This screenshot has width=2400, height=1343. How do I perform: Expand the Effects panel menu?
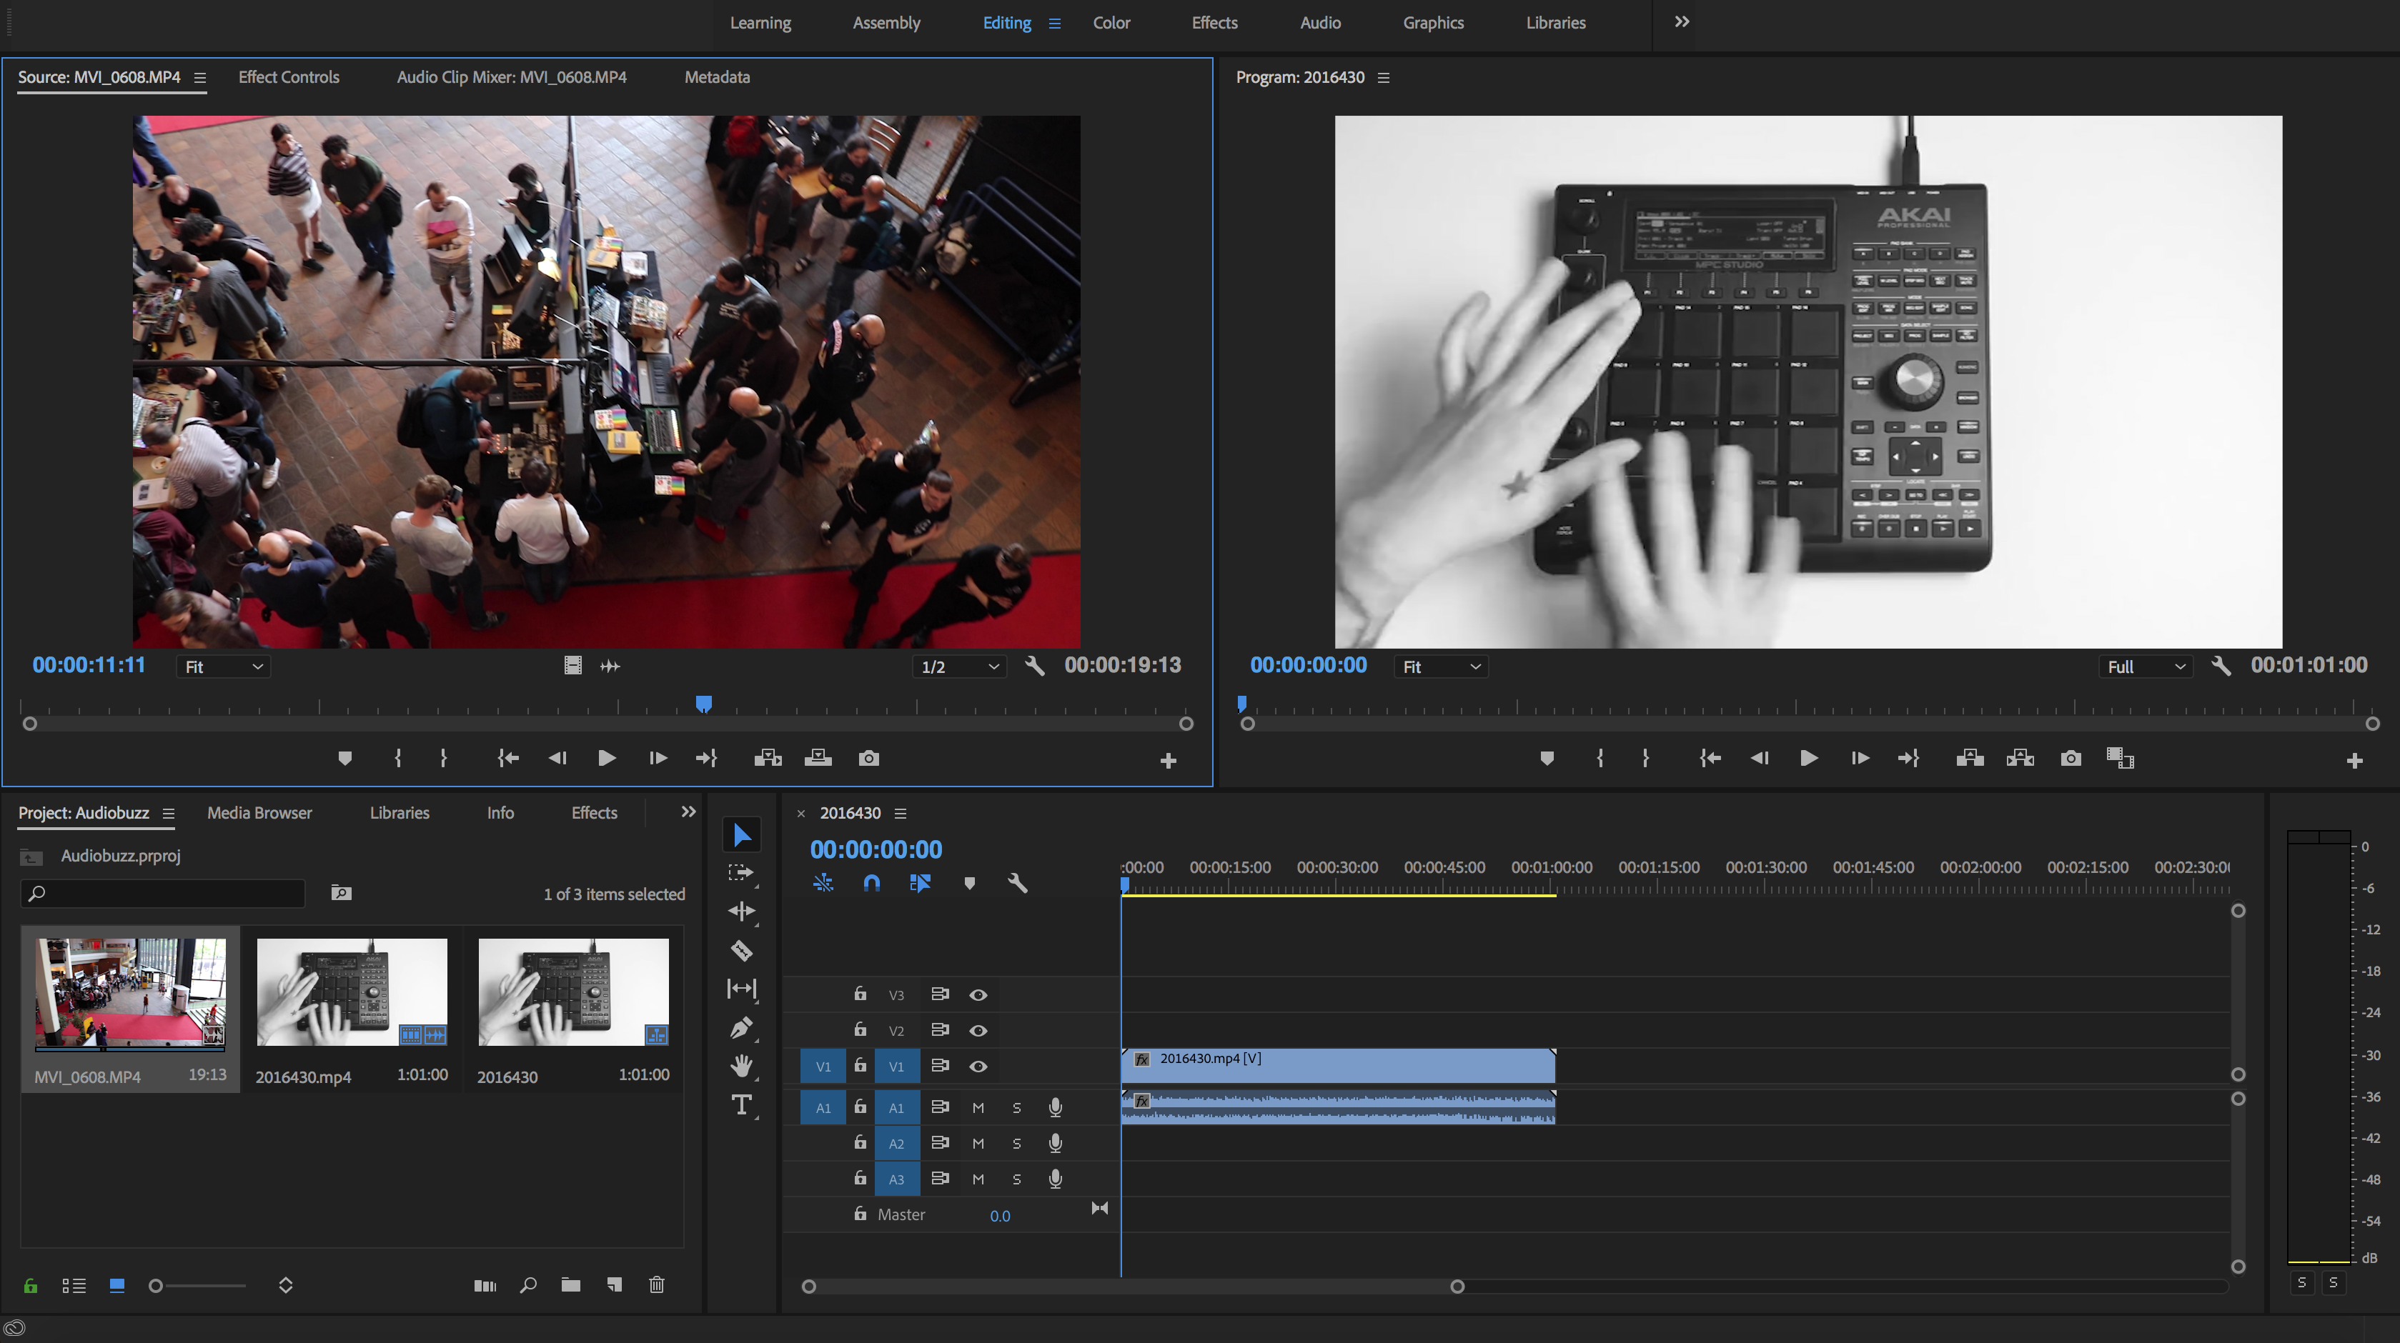689,811
